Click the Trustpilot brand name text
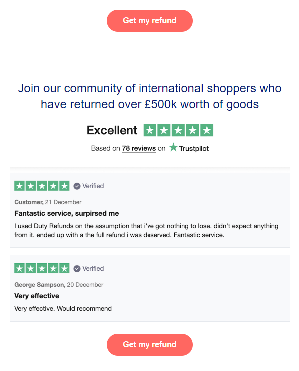Image resolution: width=299 pixels, height=371 pixels. [194, 148]
